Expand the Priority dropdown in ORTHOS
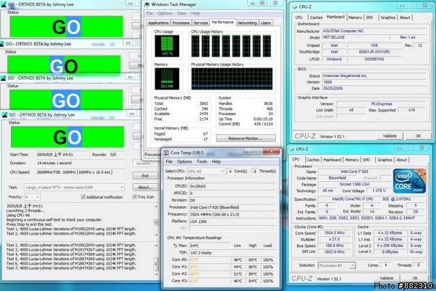This screenshot has width=436, height=291. [32, 197]
